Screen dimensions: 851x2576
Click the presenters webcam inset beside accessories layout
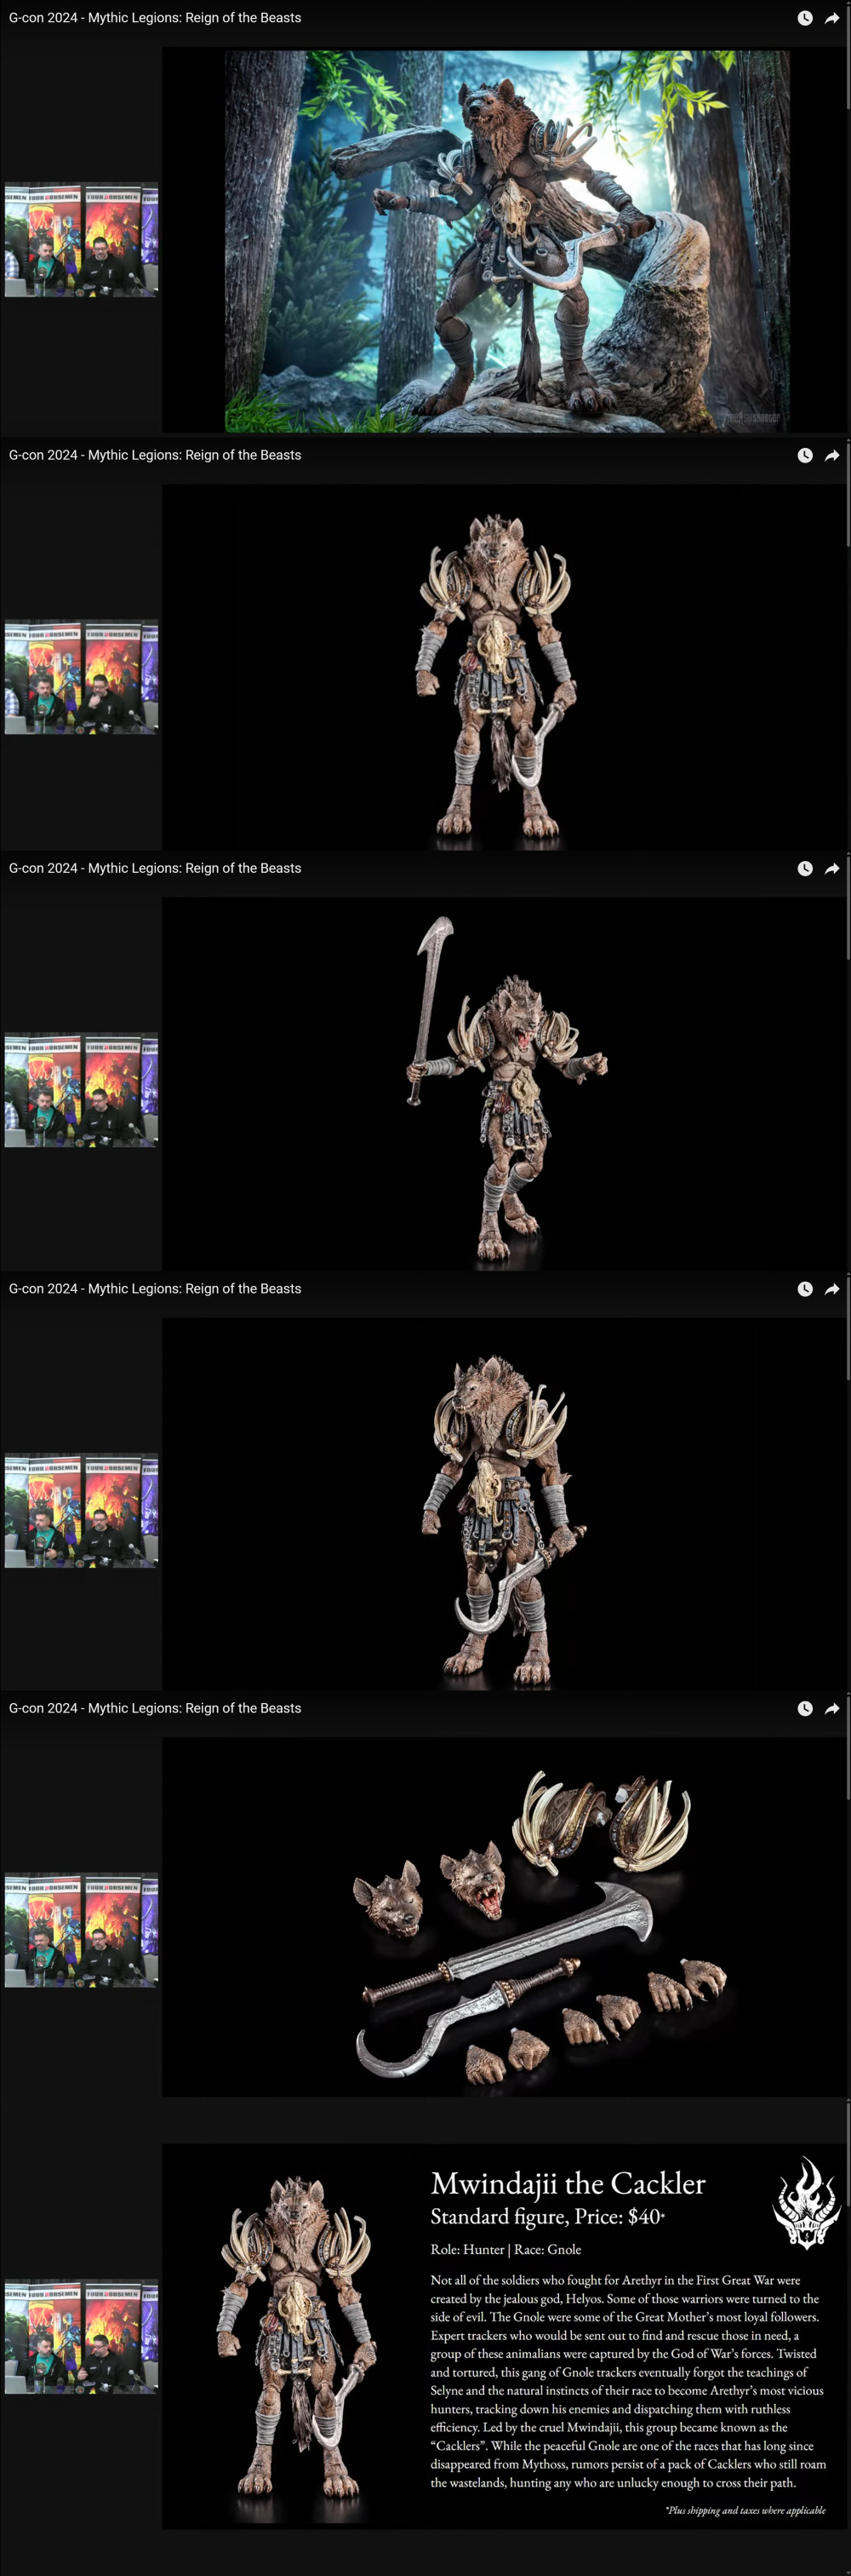tap(81, 1929)
